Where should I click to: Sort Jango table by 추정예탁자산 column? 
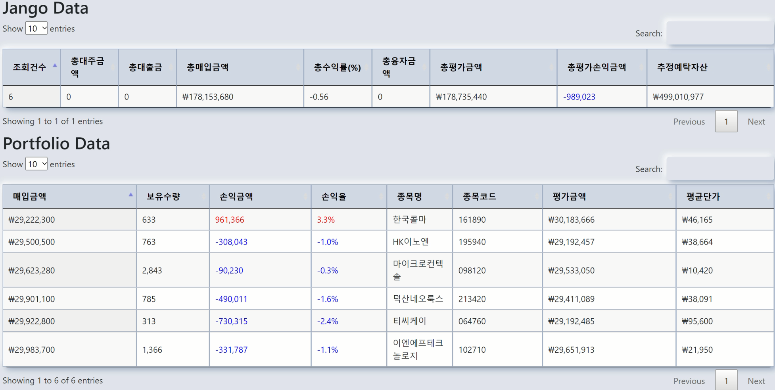pyautogui.click(x=710, y=67)
